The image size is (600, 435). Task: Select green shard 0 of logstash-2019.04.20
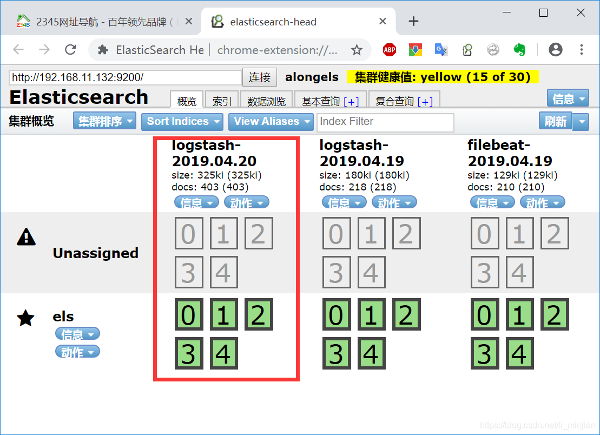[x=189, y=314]
